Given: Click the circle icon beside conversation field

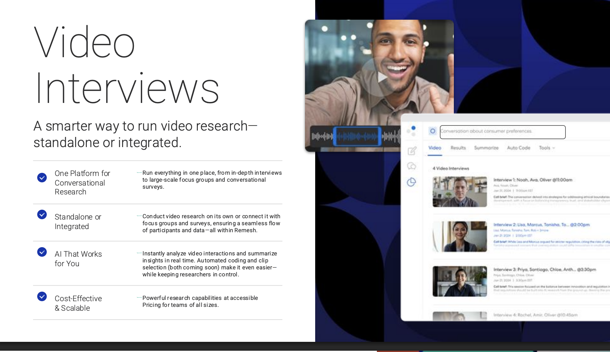Looking at the screenshot, I should tap(432, 131).
